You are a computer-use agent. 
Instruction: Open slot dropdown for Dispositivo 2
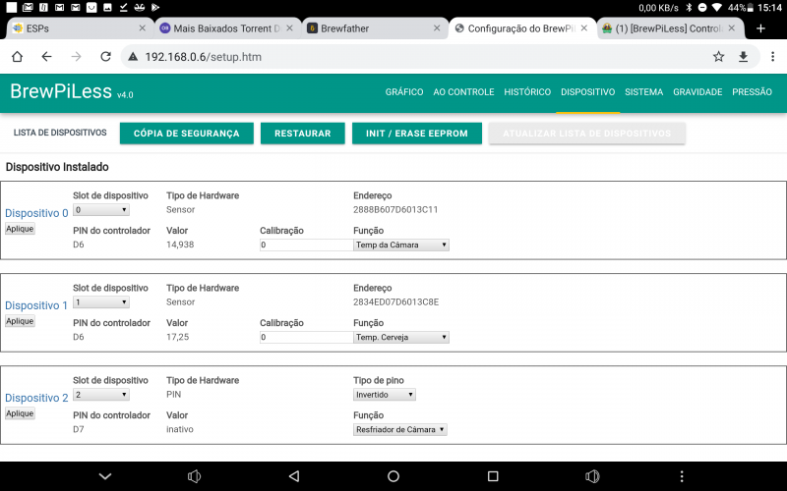tap(101, 395)
